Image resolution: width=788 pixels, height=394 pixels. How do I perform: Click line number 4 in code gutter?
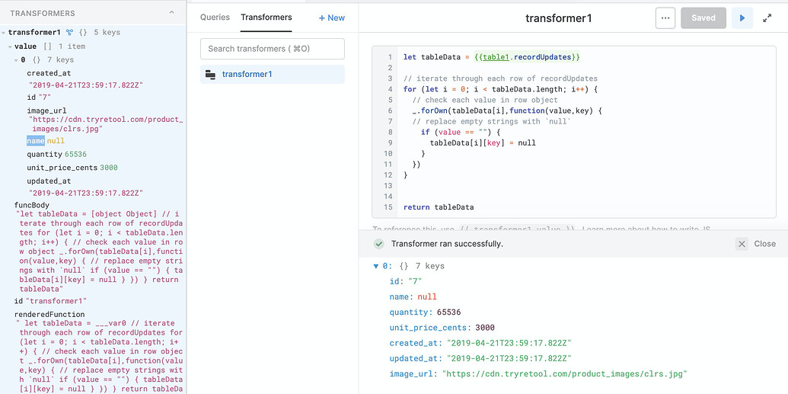[390, 89]
